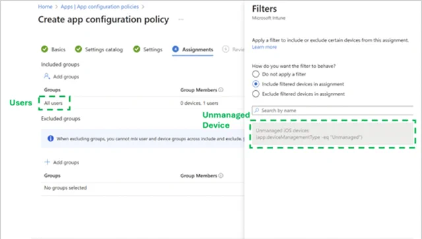Click the Review step number icon
Viewport: 422px width, 239px height.
tap(226, 49)
